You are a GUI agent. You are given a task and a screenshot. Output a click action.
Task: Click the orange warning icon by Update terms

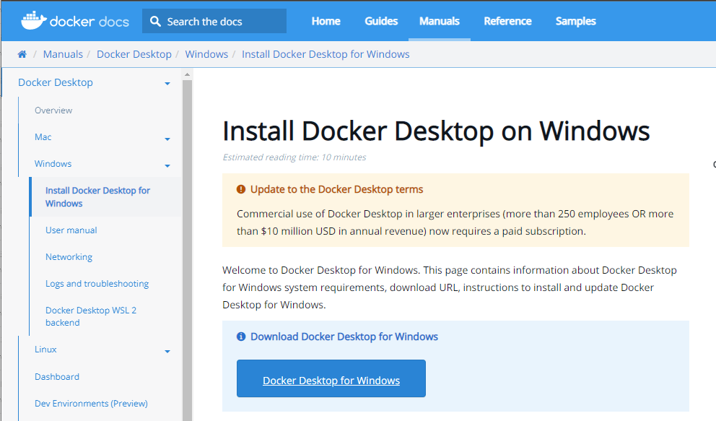241,189
